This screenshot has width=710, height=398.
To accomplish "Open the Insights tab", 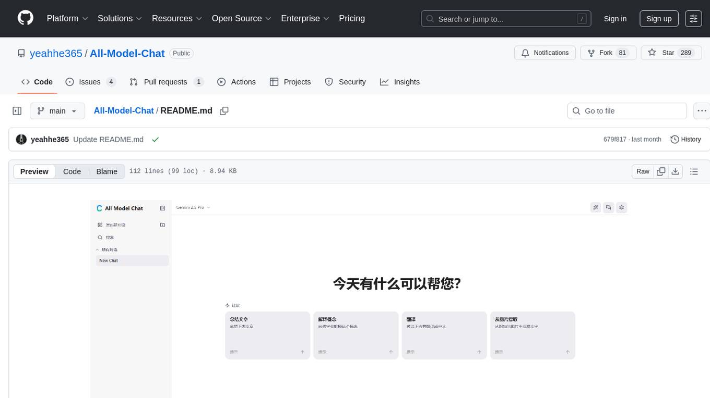I will (400, 82).
